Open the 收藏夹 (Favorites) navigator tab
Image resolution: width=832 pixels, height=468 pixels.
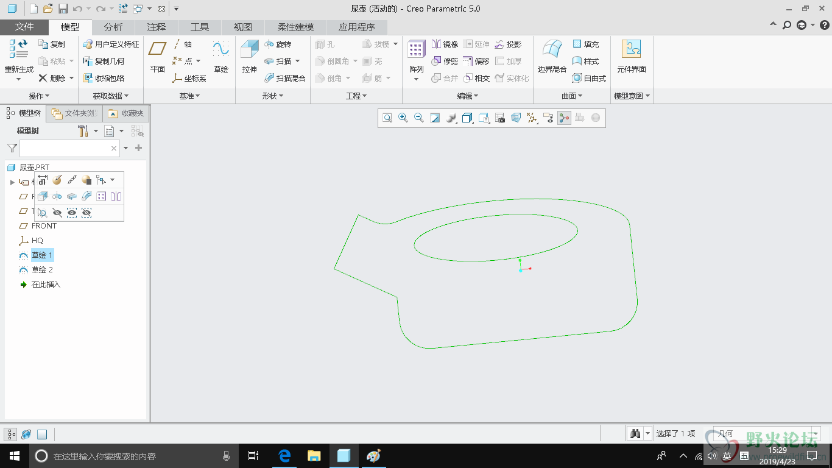pyautogui.click(x=126, y=113)
